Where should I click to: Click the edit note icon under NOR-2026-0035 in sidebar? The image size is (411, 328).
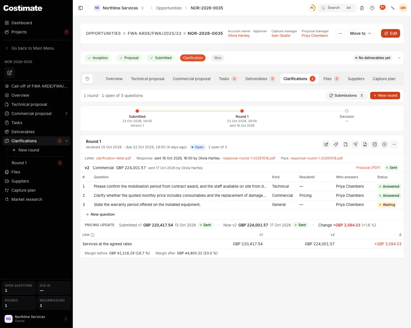pyautogui.click(x=10, y=73)
